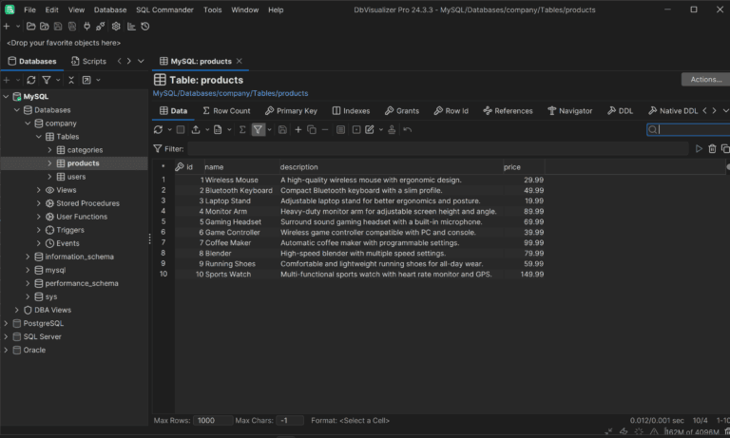Image resolution: width=730 pixels, height=438 pixels.
Task: Click the open-in-new-tab icon in Databases toolbar
Action: pyautogui.click(x=86, y=80)
